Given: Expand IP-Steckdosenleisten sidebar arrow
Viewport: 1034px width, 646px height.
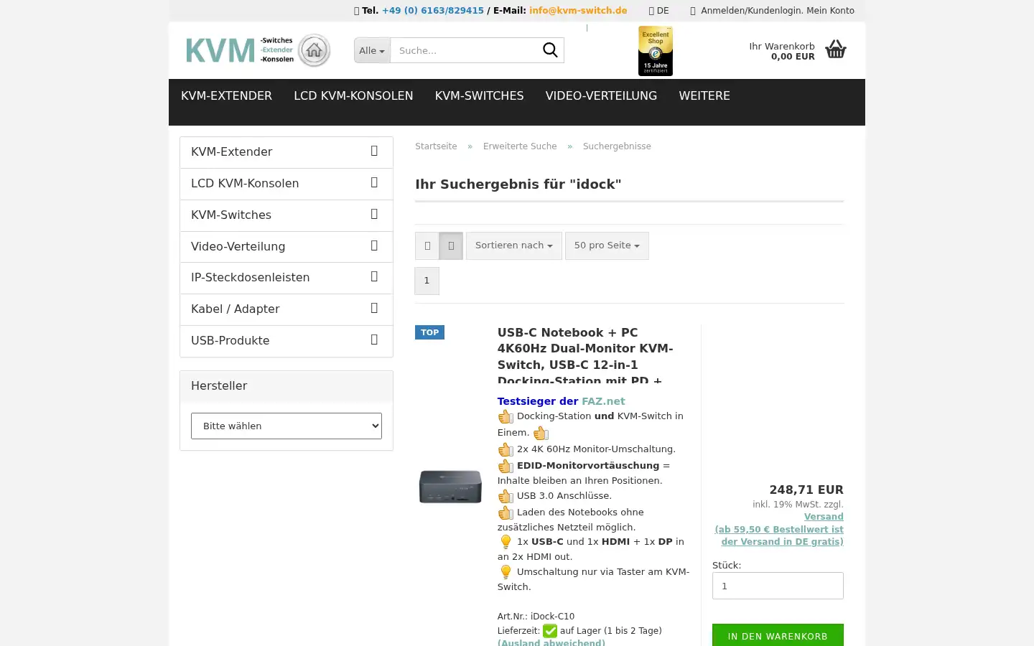Looking at the screenshot, I should [x=374, y=277].
